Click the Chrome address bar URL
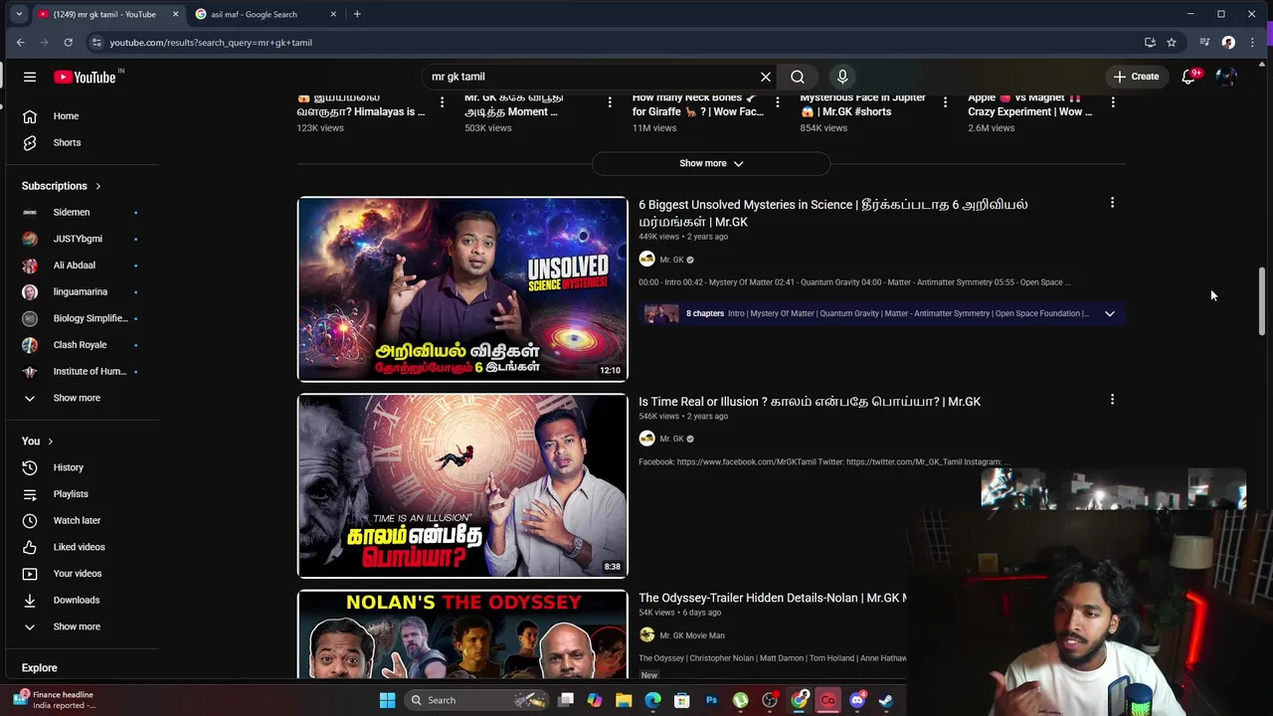The width and height of the screenshot is (1273, 716). pyautogui.click(x=211, y=43)
